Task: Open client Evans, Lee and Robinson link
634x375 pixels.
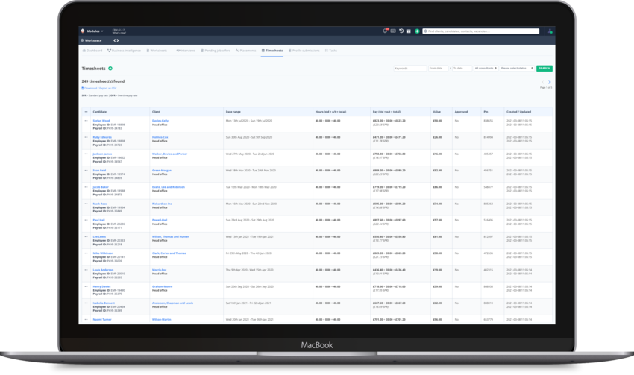Action: click(169, 186)
